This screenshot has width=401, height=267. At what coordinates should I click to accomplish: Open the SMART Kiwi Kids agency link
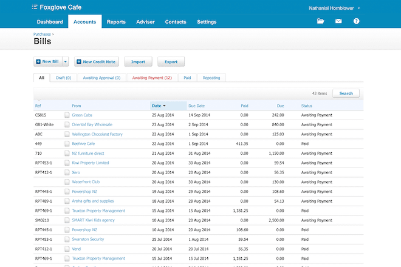click(x=94, y=220)
